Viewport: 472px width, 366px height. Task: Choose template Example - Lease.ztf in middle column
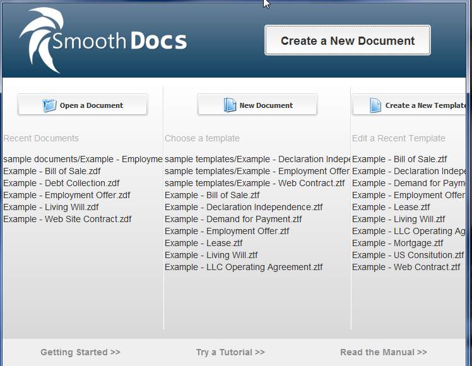coord(203,243)
